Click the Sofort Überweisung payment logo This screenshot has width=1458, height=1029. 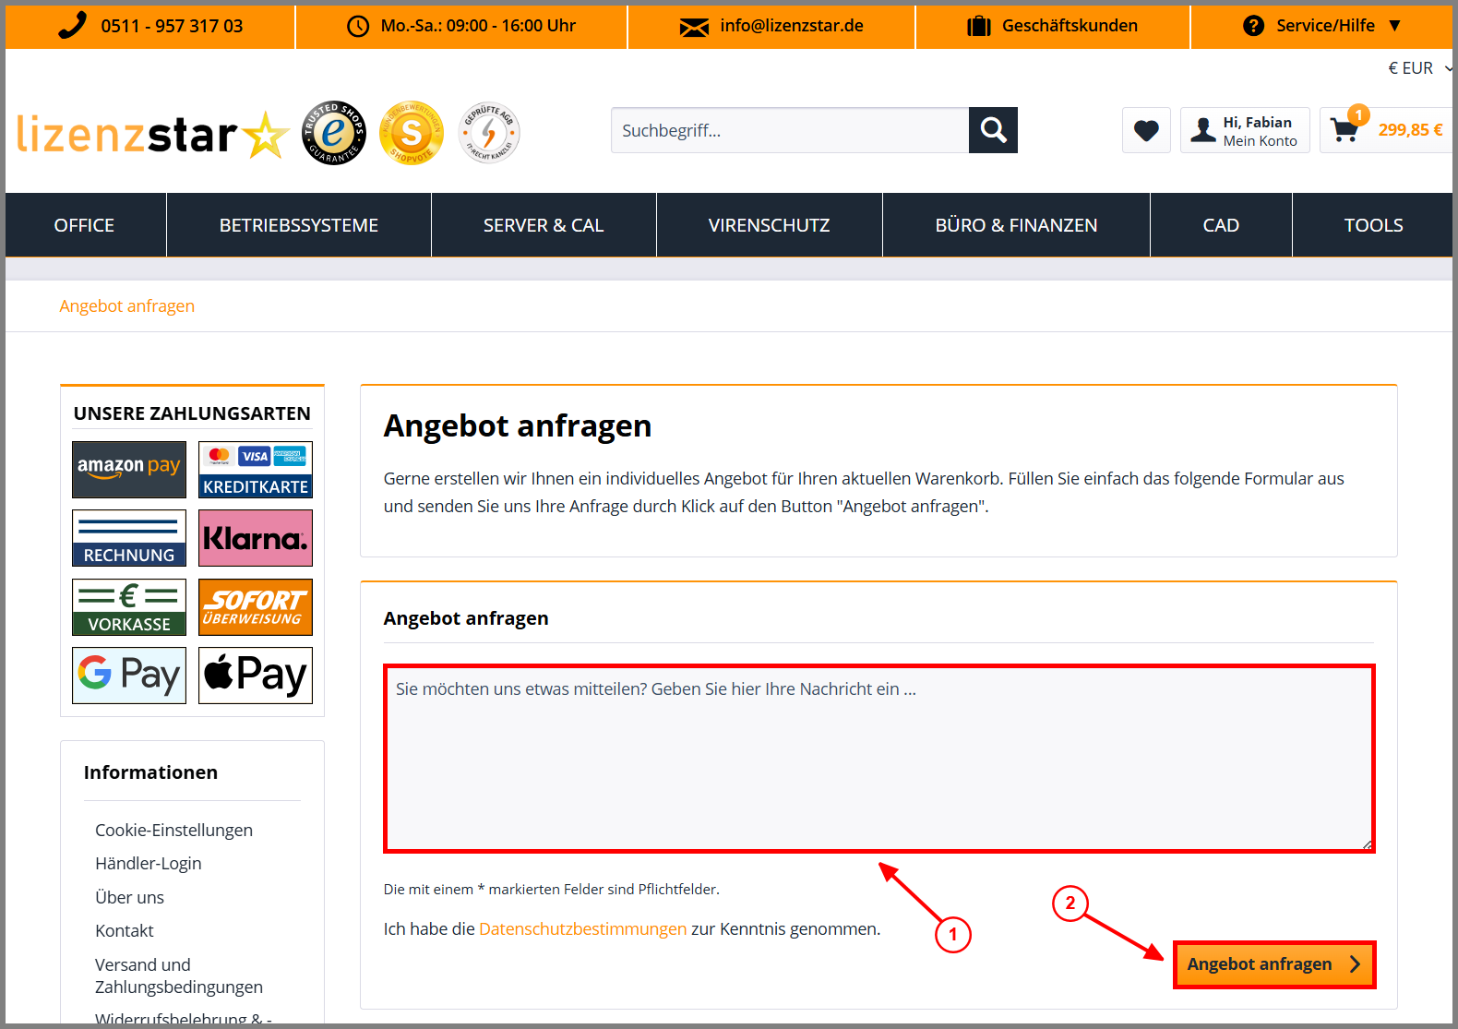[x=256, y=607]
